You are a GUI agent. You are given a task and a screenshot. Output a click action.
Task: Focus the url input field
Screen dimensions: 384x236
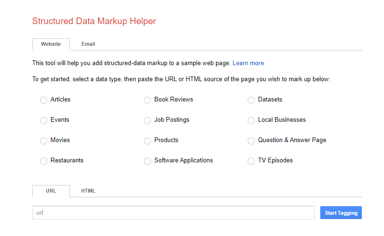click(x=173, y=213)
